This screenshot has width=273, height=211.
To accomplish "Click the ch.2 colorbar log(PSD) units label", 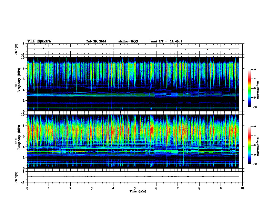I will point(258,147).
